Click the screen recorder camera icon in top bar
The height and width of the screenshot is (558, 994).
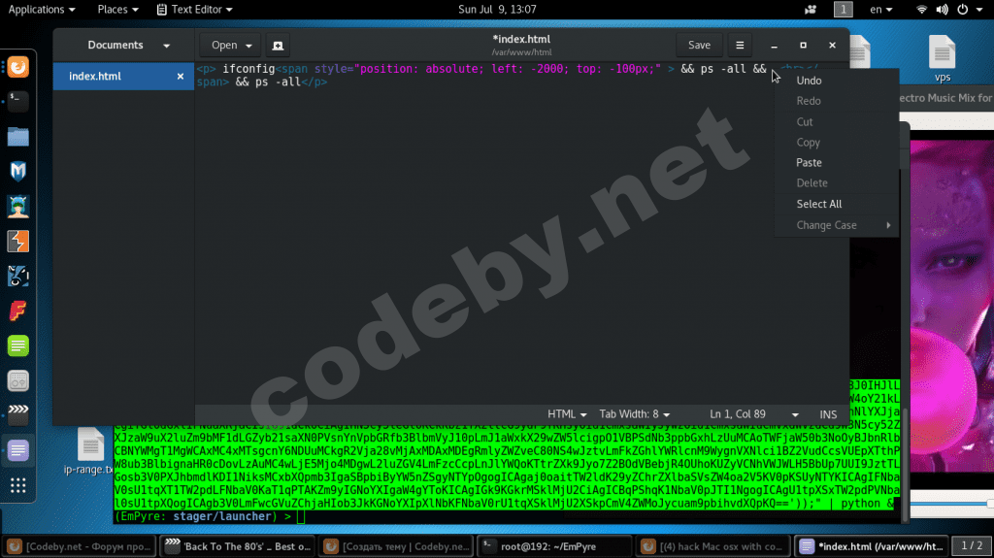coord(811,10)
